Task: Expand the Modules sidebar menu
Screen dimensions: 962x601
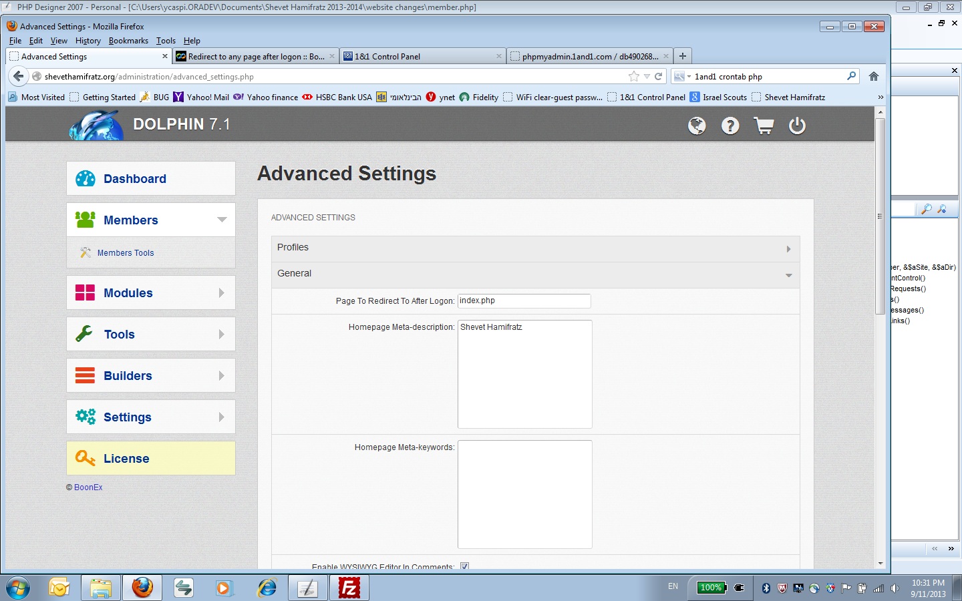Action: (x=221, y=292)
